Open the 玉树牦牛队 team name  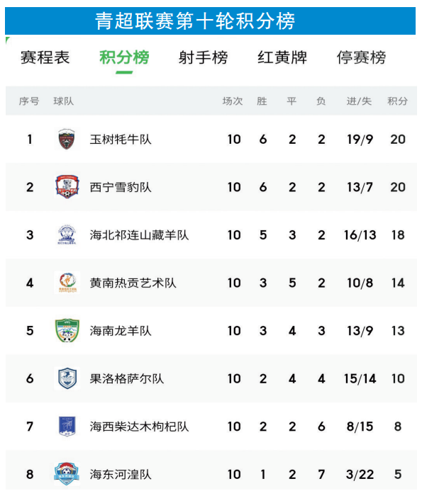(121, 140)
